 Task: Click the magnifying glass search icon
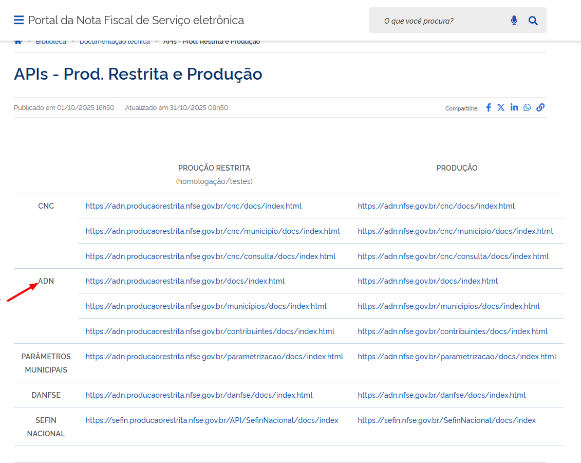(x=533, y=21)
